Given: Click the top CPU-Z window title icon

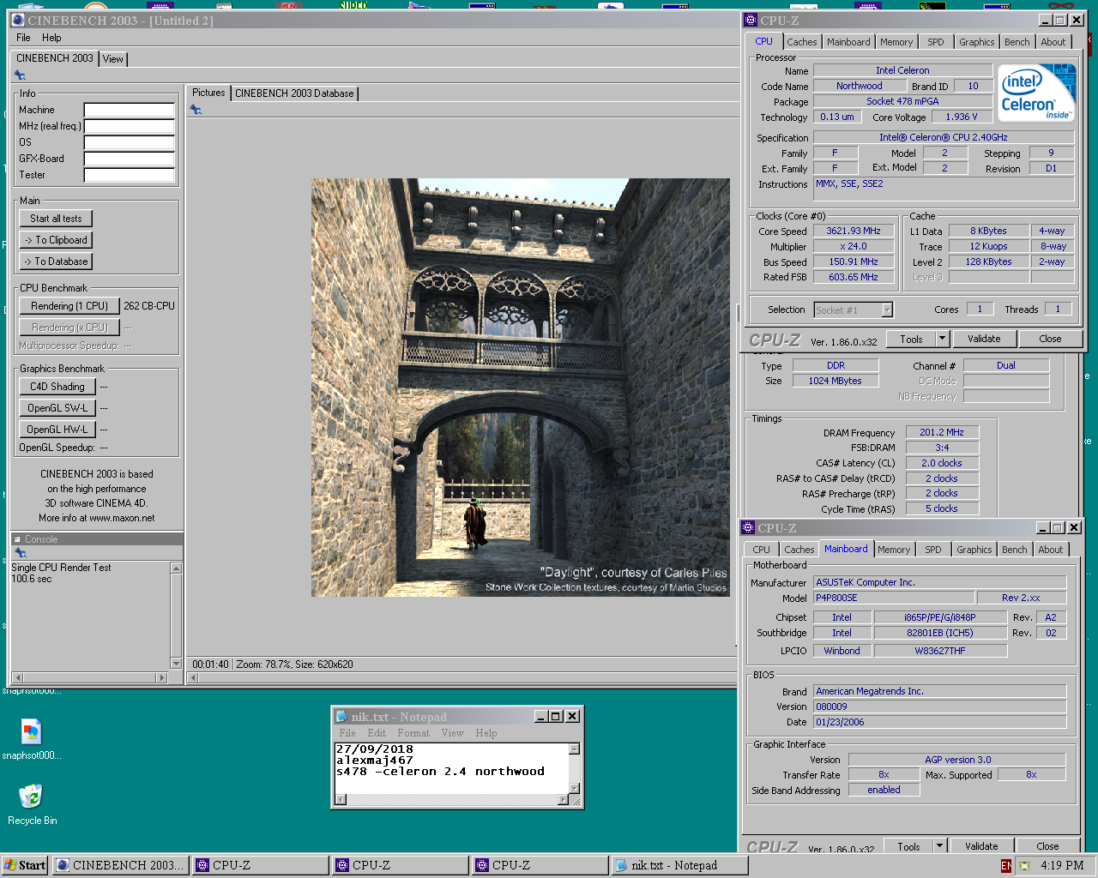Looking at the screenshot, I should [x=751, y=21].
